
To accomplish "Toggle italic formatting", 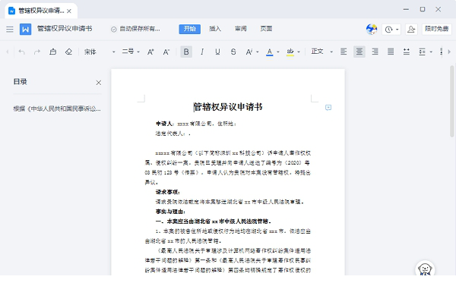I will [x=202, y=52].
